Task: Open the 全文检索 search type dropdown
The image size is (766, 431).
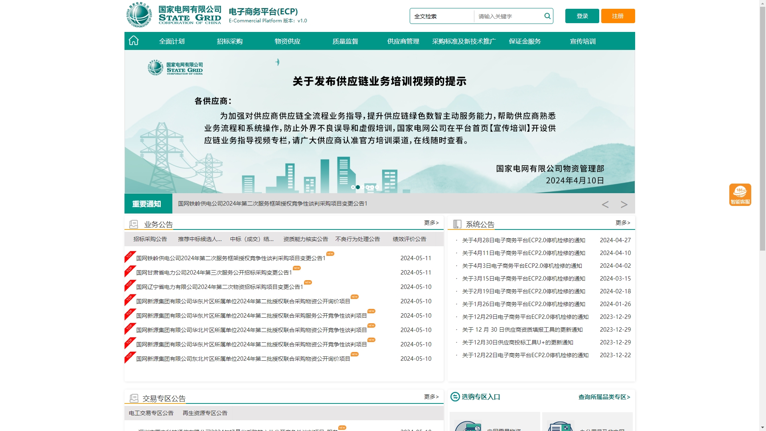Action: point(442,16)
